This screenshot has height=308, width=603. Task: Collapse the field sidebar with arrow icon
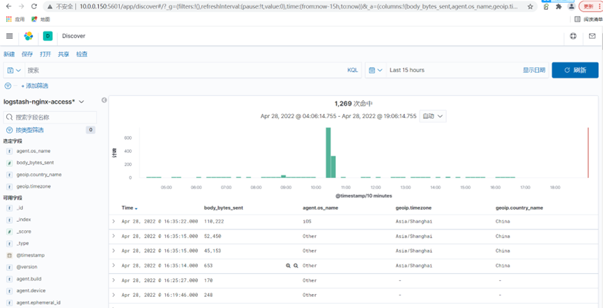[x=104, y=100]
